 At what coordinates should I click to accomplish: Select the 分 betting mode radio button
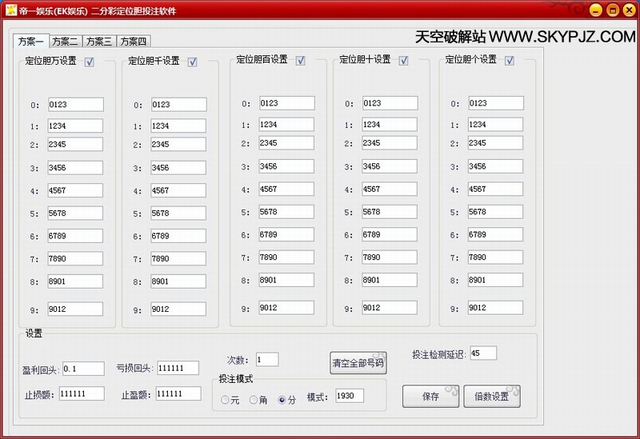pyautogui.click(x=282, y=400)
